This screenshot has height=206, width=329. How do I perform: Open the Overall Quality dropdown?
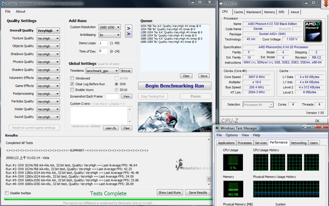coord(48,30)
